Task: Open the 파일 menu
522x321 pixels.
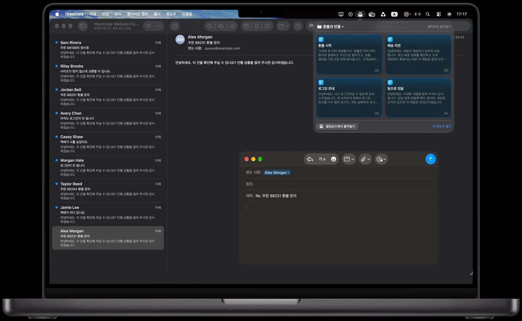Action: click(93, 14)
